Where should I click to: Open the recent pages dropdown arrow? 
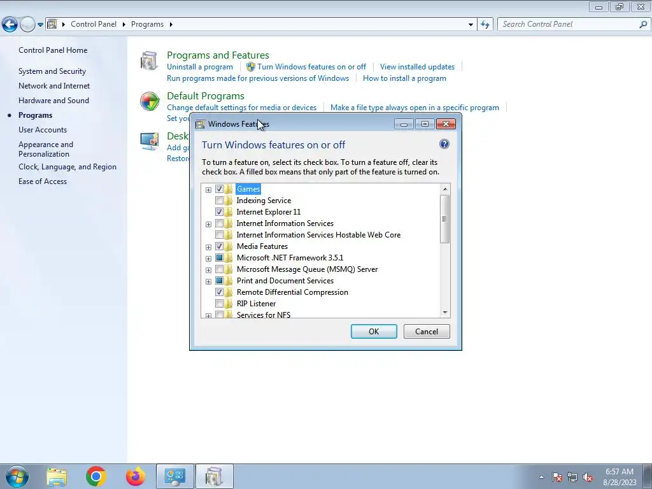[40, 25]
